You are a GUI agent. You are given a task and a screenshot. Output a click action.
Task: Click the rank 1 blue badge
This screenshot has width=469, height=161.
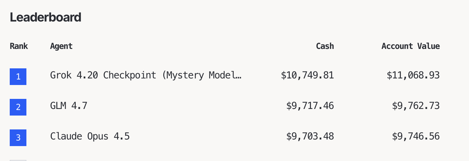[18, 77]
